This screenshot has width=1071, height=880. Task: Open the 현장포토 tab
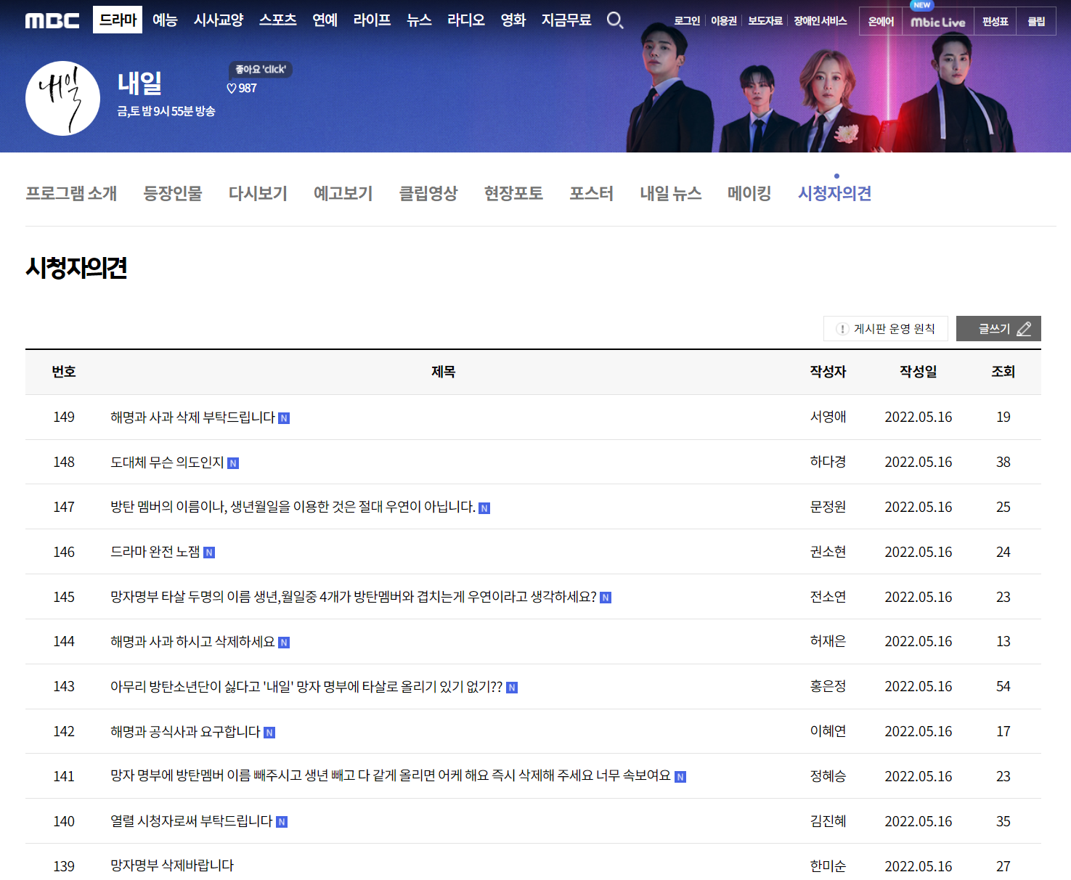(513, 193)
